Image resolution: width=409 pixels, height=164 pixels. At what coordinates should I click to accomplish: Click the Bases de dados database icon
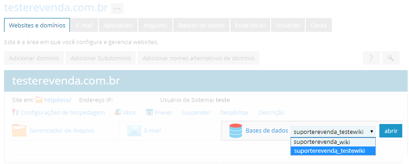(x=236, y=131)
